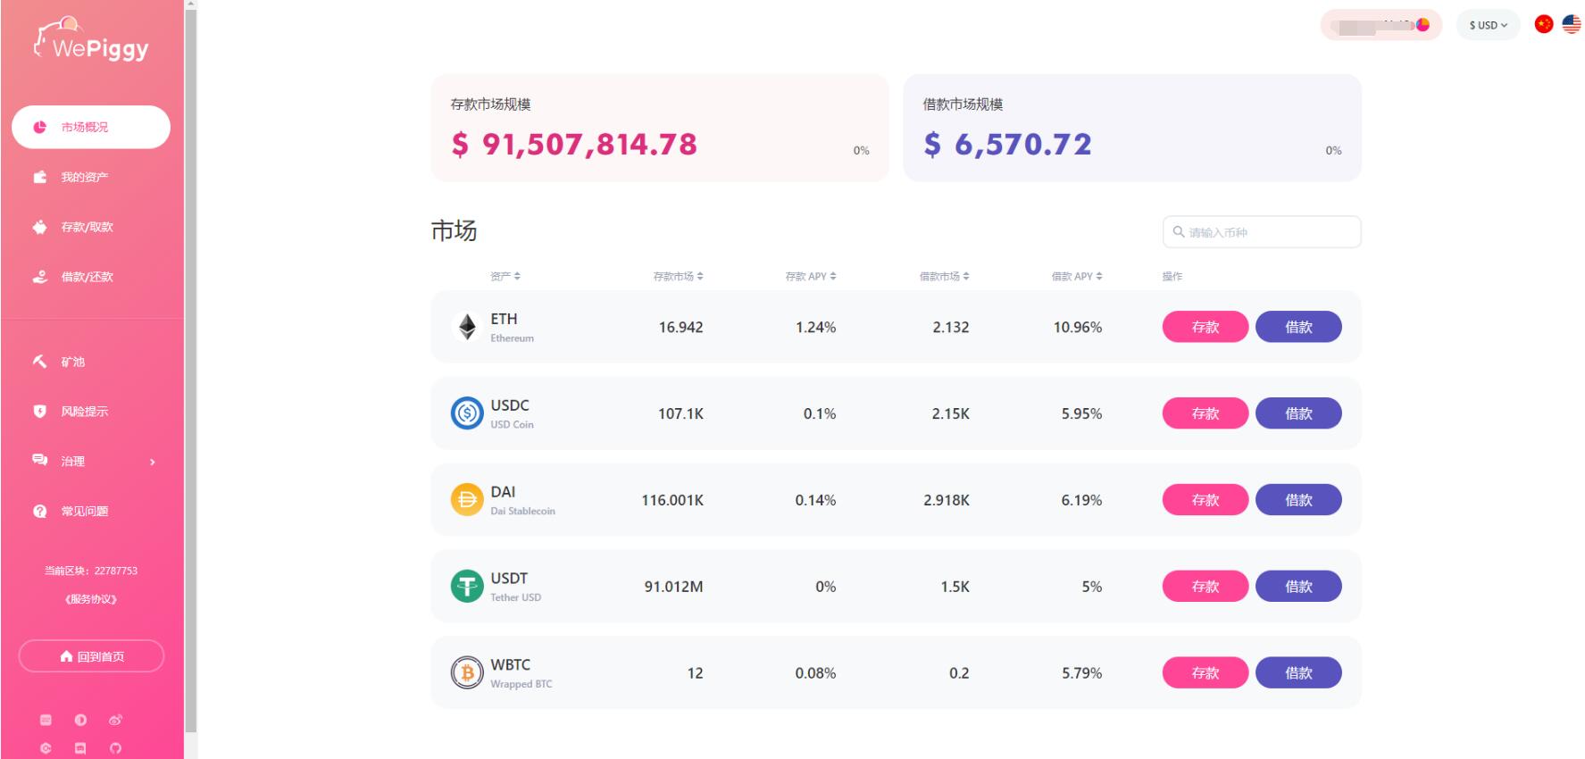This screenshot has height=759, width=1585.
Task: Click 借款 button for WBTC
Action: click(1298, 672)
